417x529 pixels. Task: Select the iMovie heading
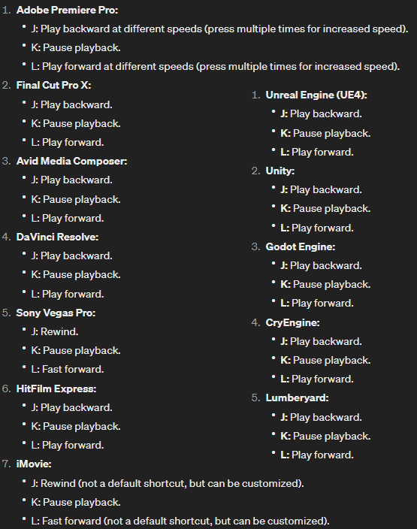pyautogui.click(x=34, y=464)
